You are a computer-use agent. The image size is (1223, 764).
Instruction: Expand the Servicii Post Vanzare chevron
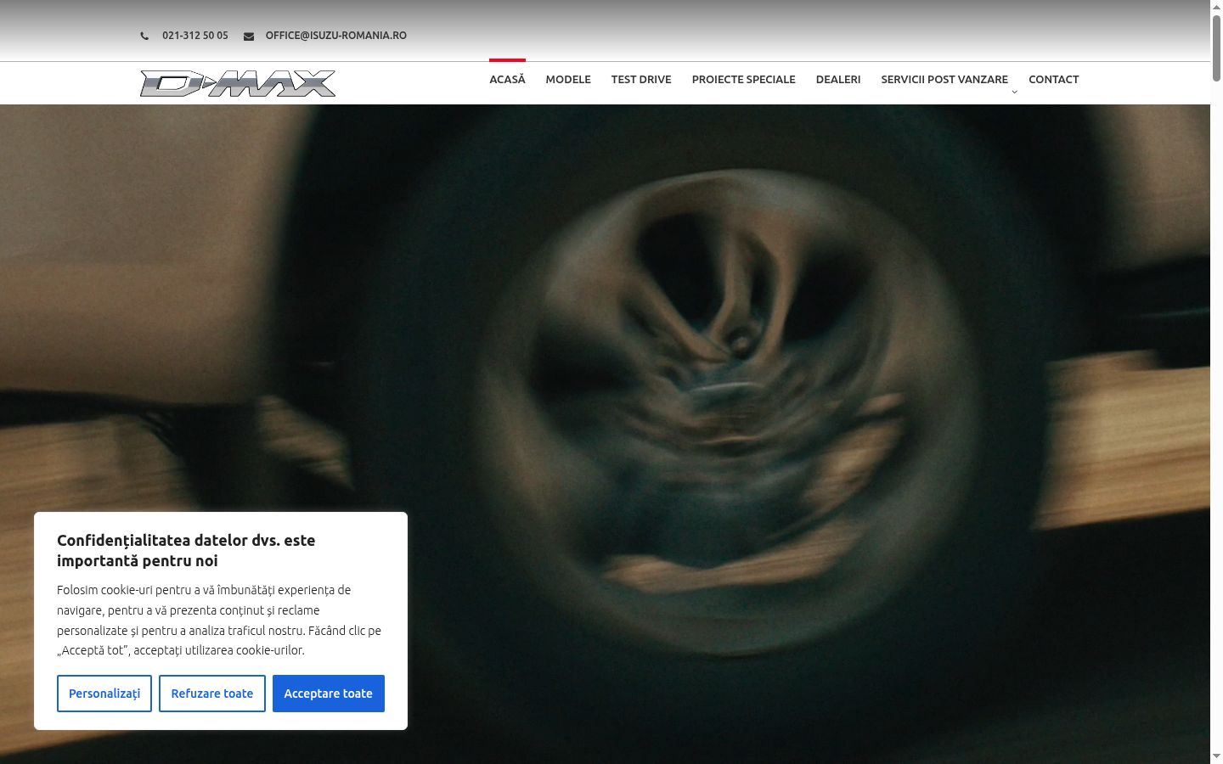tap(1014, 92)
